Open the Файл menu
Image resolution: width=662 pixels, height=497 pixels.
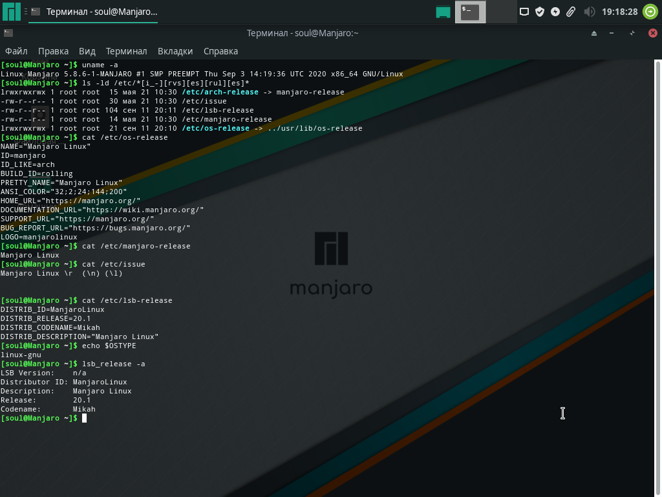pyautogui.click(x=16, y=51)
